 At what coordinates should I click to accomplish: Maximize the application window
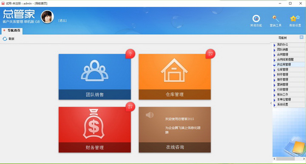click(x=290, y=3)
